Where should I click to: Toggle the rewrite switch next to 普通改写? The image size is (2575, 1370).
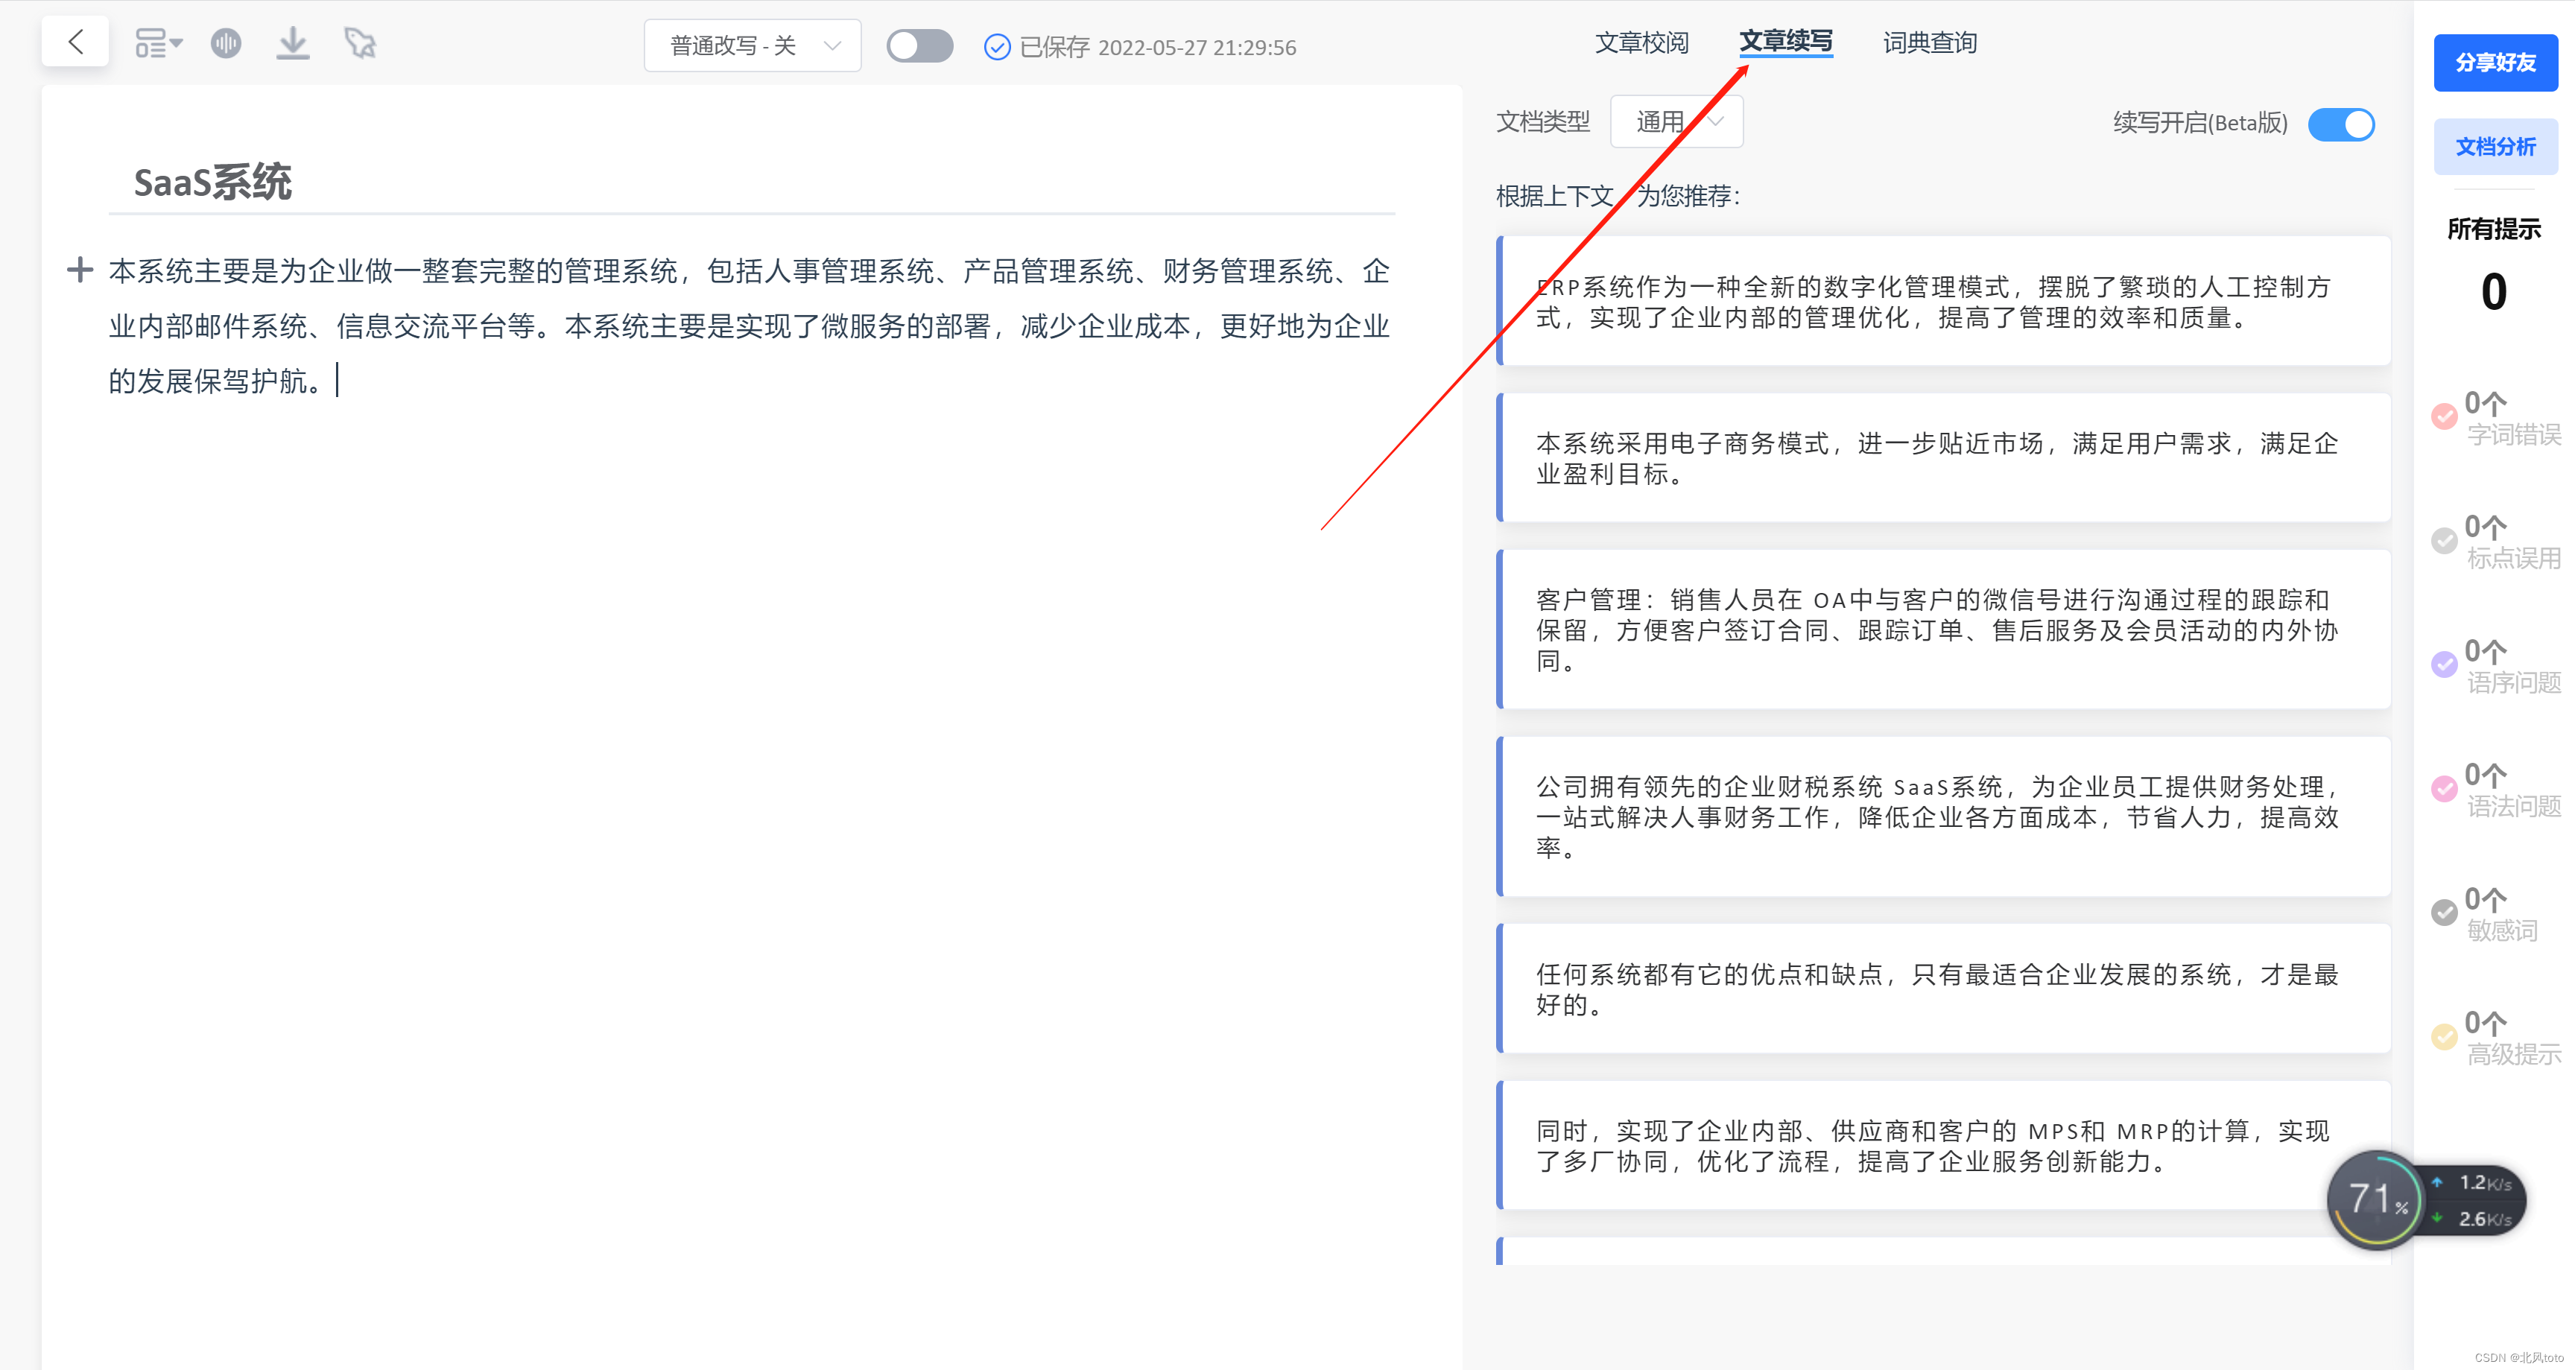pyautogui.click(x=919, y=46)
